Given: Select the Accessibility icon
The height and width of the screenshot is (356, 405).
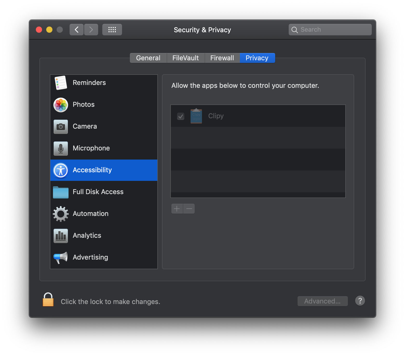Looking at the screenshot, I should 60,170.
